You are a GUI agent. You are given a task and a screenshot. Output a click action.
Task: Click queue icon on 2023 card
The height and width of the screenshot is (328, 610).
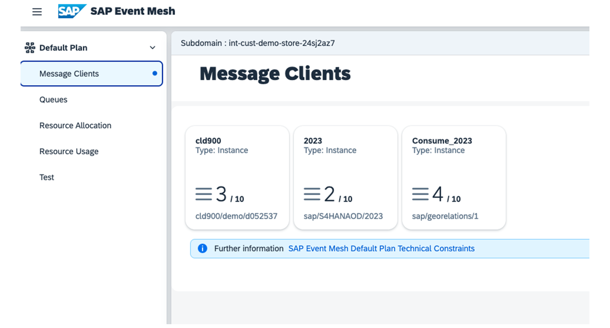point(312,194)
